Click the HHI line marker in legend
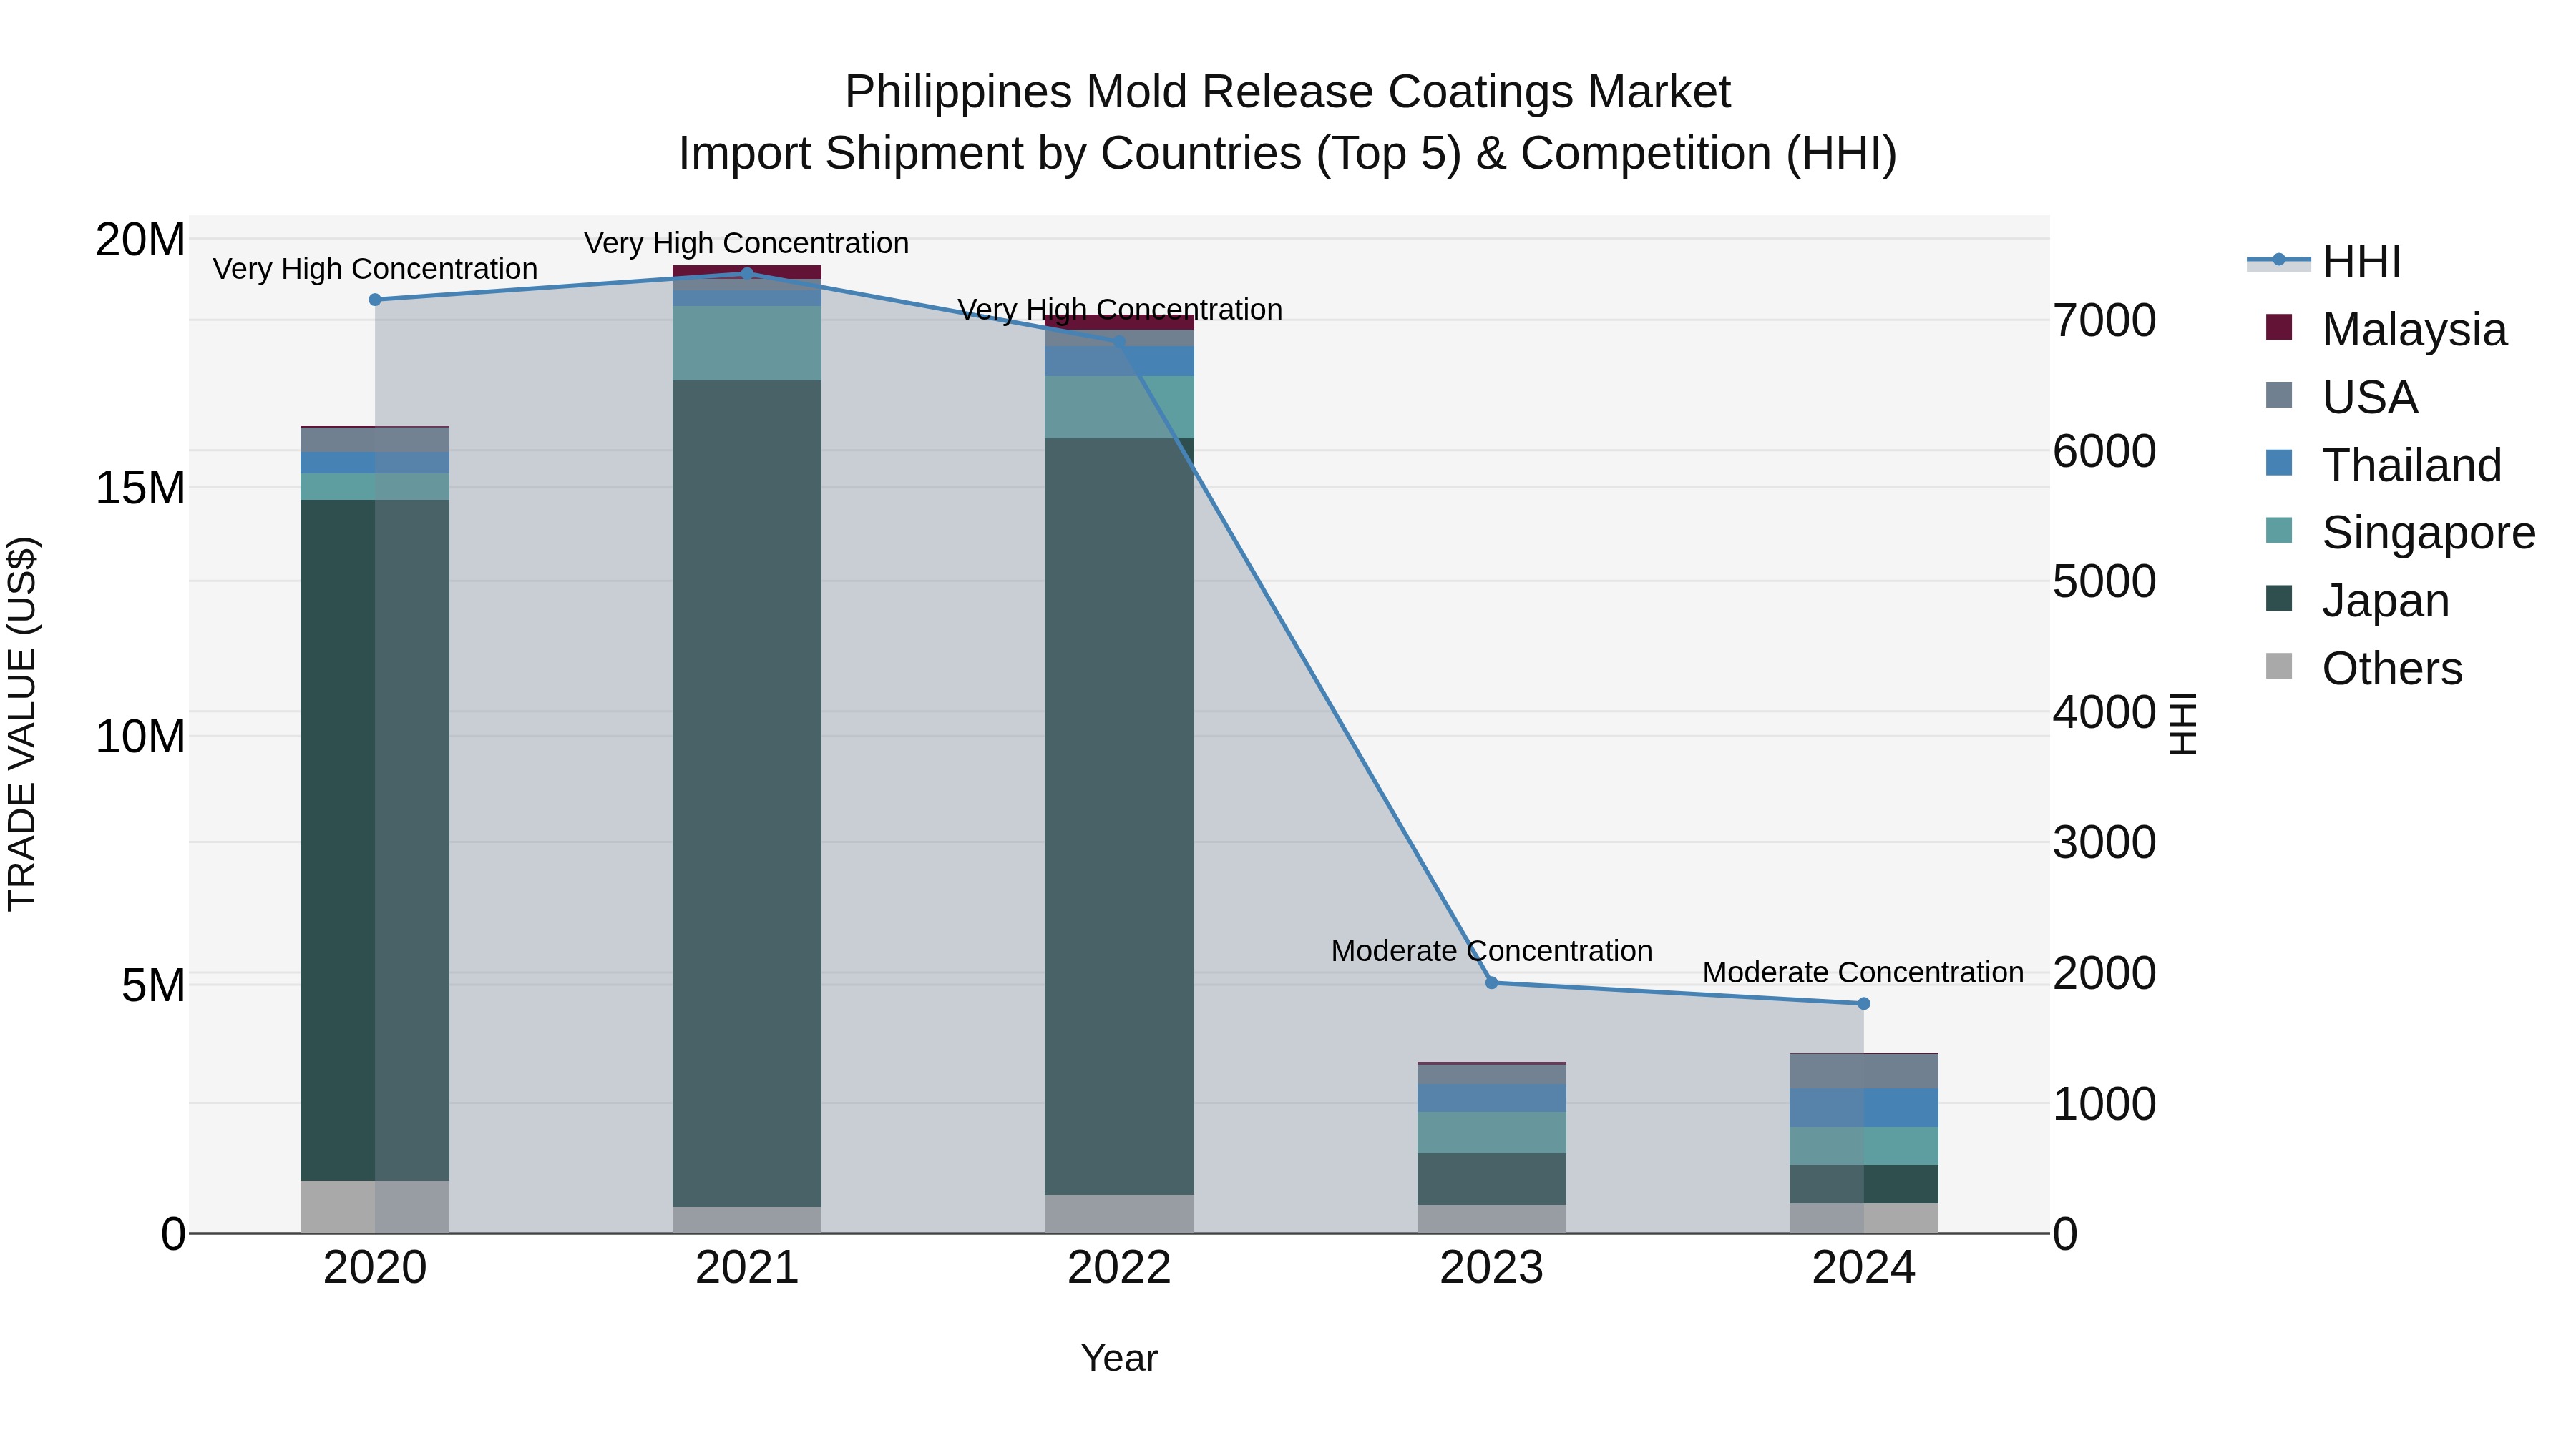This screenshot has width=2576, height=1448. point(2278,260)
